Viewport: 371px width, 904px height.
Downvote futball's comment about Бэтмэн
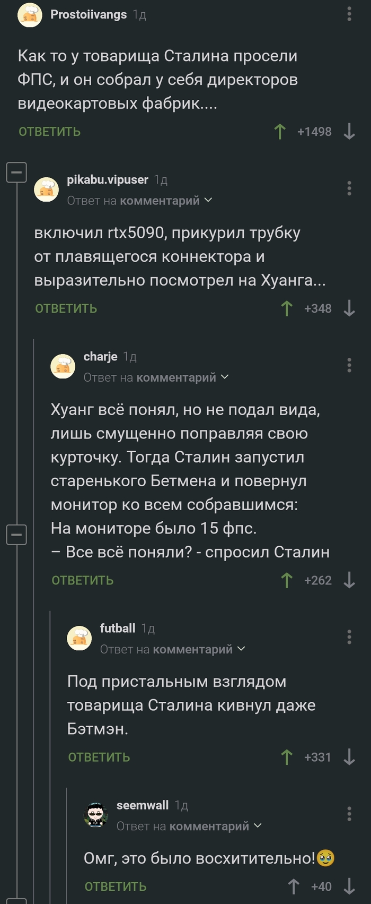pyautogui.click(x=349, y=756)
